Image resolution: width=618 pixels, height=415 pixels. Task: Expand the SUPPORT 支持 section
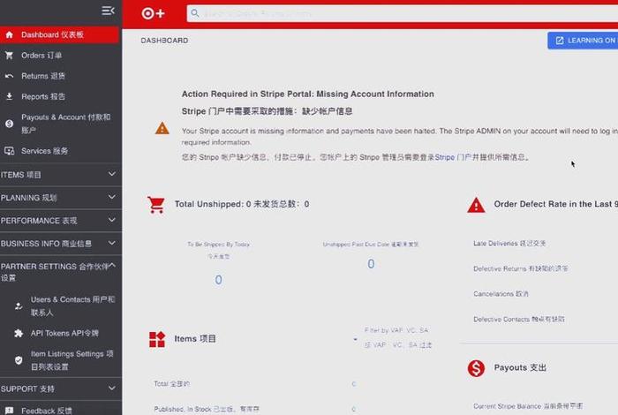coord(61,389)
